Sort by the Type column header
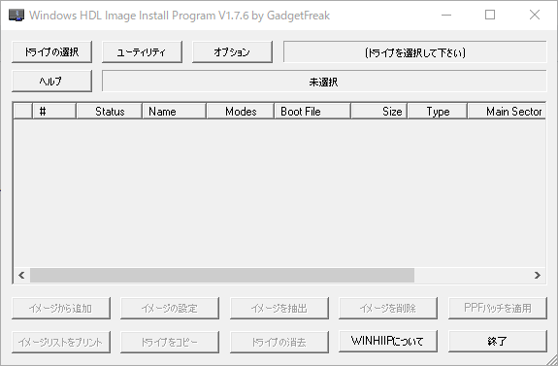Image resolution: width=558 pixels, height=366 pixels. (438, 111)
